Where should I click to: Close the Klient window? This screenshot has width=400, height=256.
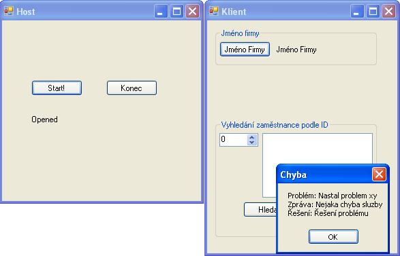389,12
